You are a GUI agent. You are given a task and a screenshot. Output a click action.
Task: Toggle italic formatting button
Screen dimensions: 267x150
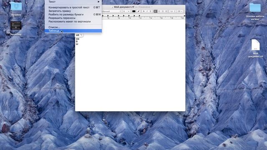pos(147,11)
